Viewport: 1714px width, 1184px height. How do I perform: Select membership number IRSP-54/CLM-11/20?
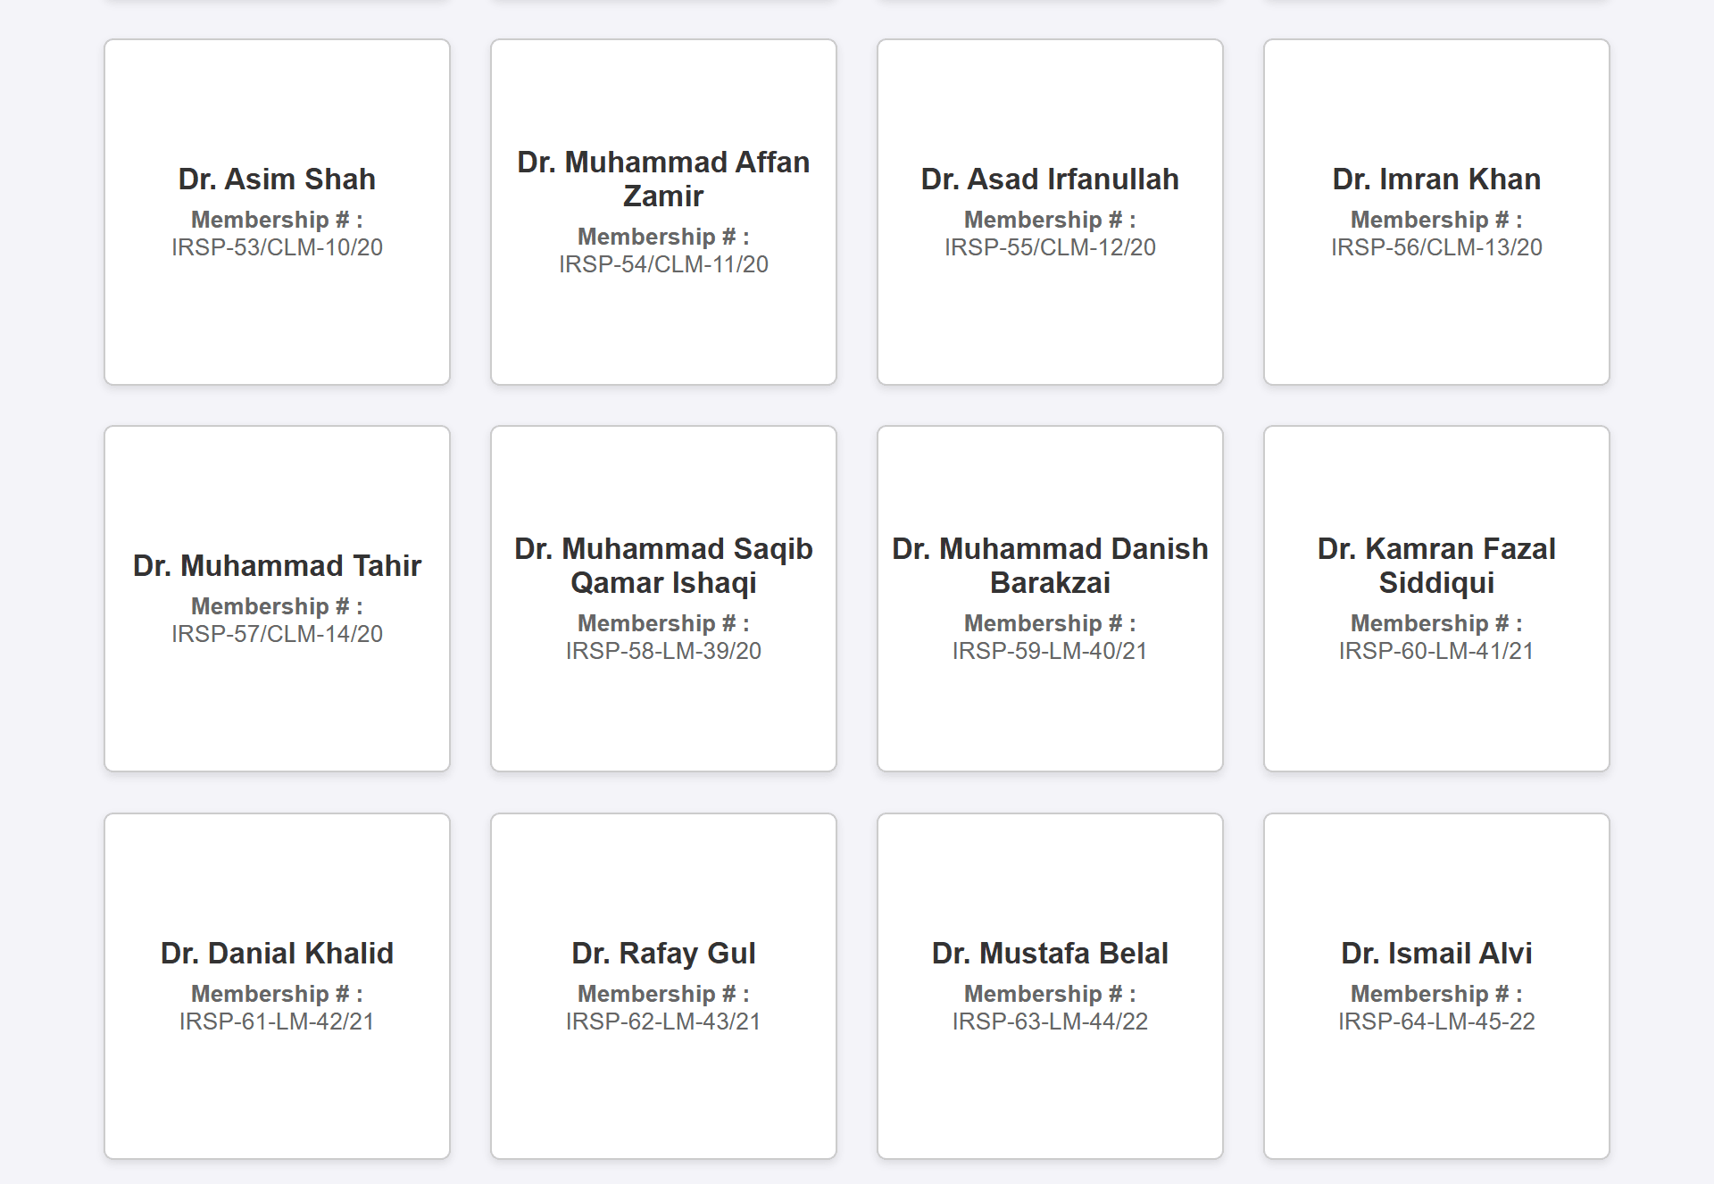(663, 264)
